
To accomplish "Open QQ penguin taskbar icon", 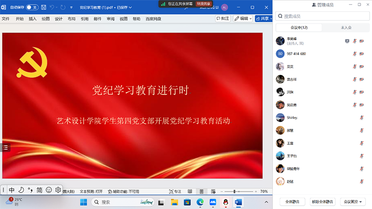I will [225, 202].
